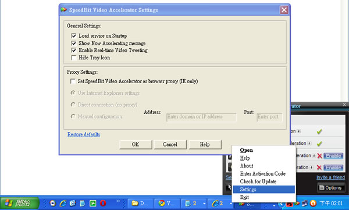Click the third quick launch icon
This screenshot has width=349, height=210.
73,203
